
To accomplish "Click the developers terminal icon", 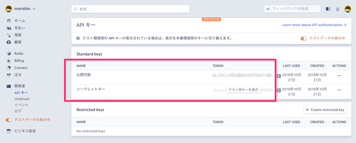I will click(x=9, y=86).
